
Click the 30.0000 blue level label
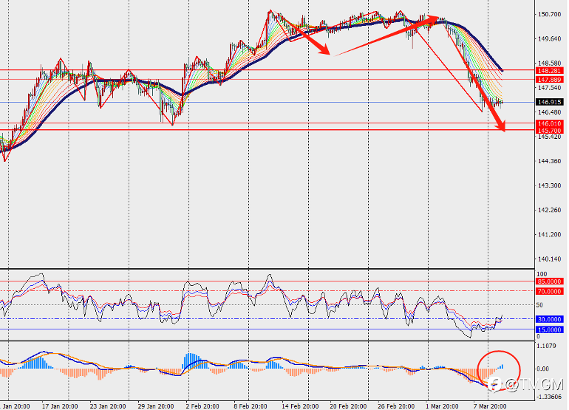(x=549, y=319)
